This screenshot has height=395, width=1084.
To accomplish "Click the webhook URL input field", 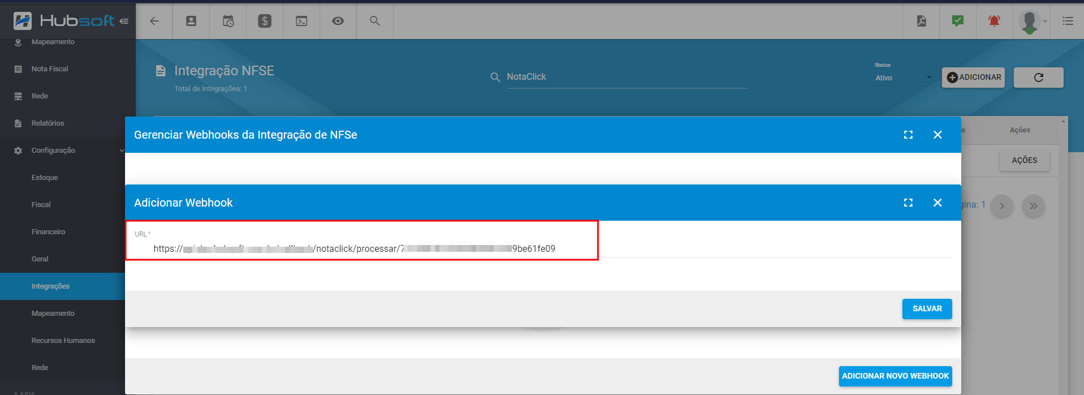I will [x=543, y=248].
